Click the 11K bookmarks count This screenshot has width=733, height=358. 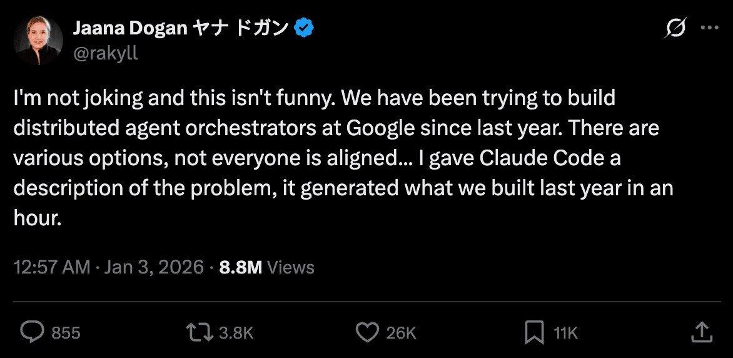565,333
